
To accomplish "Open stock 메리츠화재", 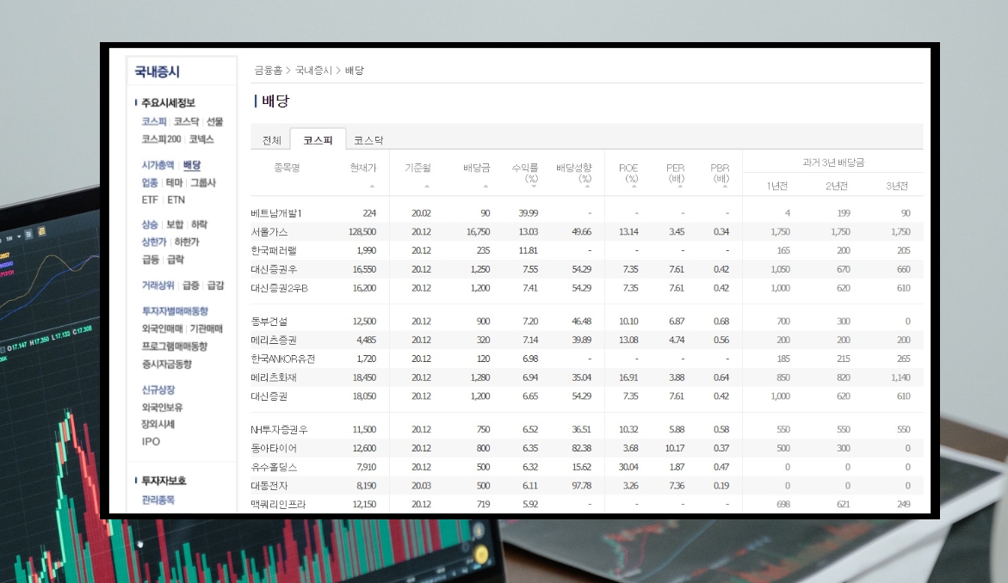I will tap(274, 377).
